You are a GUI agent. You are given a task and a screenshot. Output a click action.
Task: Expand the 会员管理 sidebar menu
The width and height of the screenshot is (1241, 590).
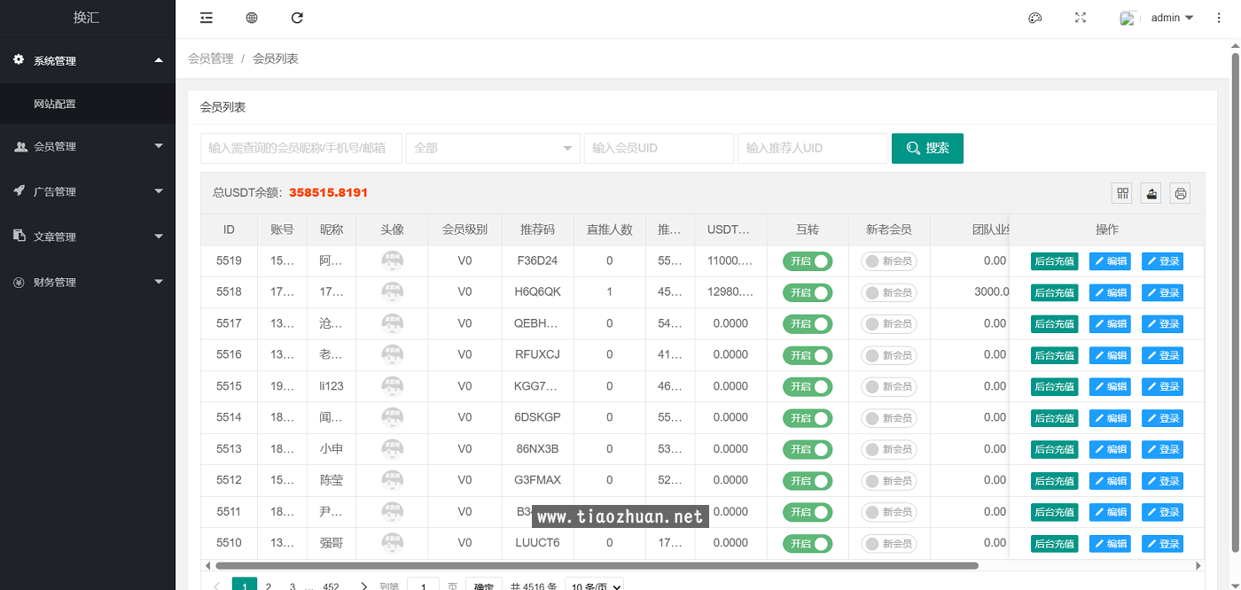click(x=87, y=146)
